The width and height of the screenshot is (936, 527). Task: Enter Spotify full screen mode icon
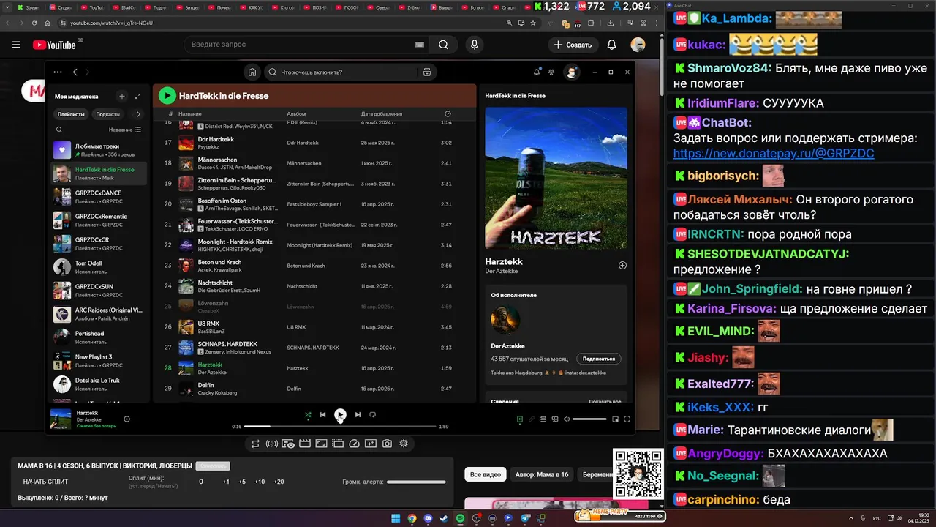pyautogui.click(x=627, y=419)
